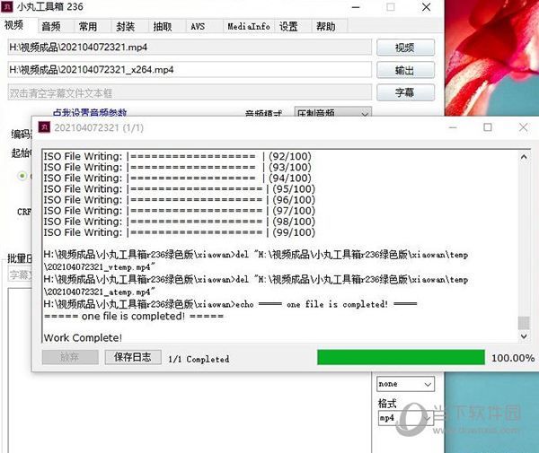
Task: Click the '(95/100)' ISO File Writing line
Action: pos(180,188)
